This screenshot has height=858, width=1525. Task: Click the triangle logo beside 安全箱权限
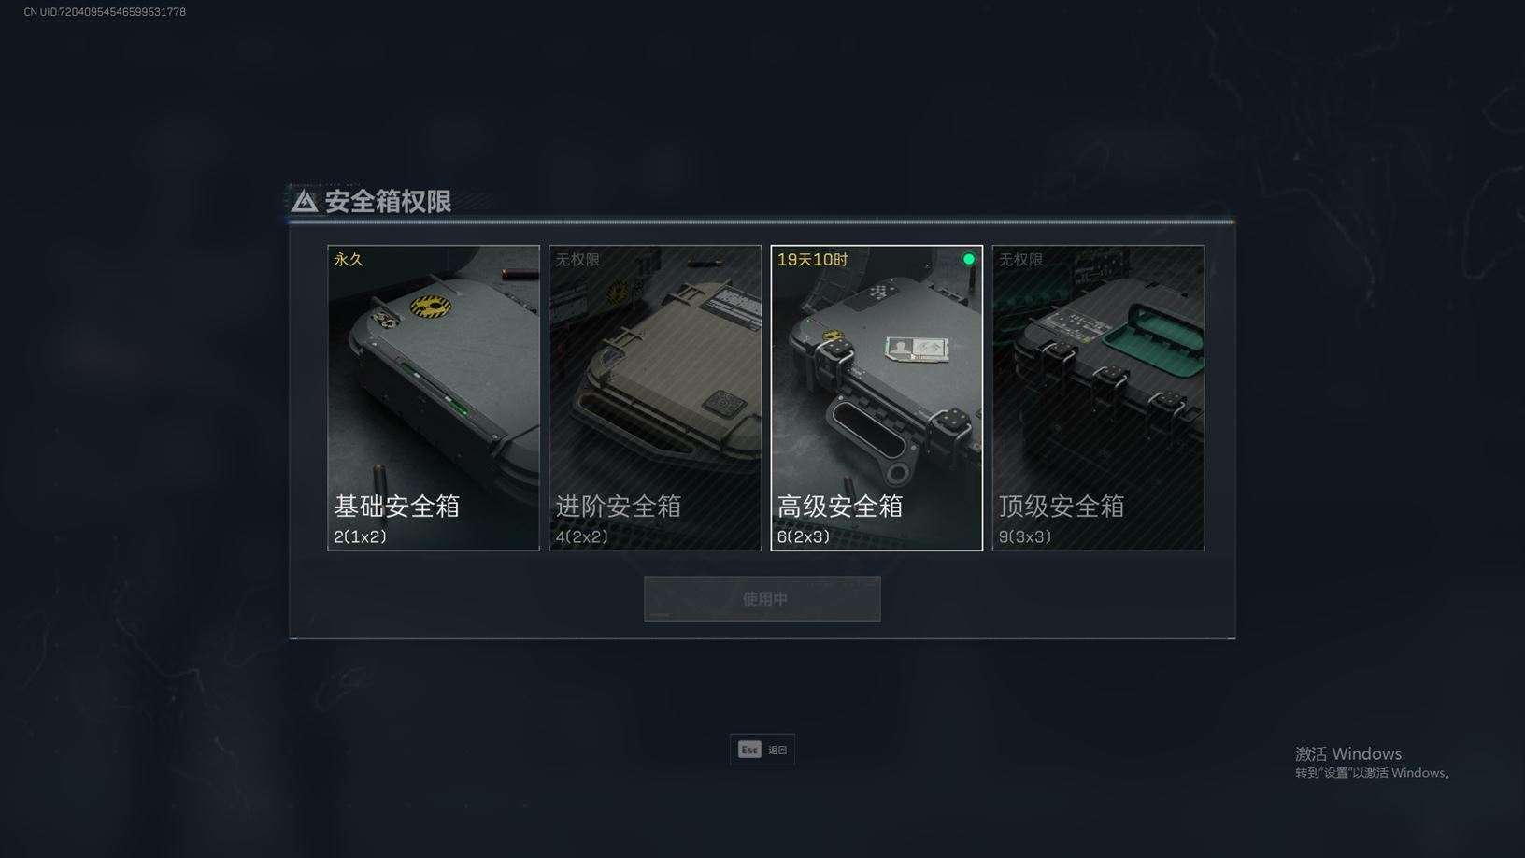point(305,201)
